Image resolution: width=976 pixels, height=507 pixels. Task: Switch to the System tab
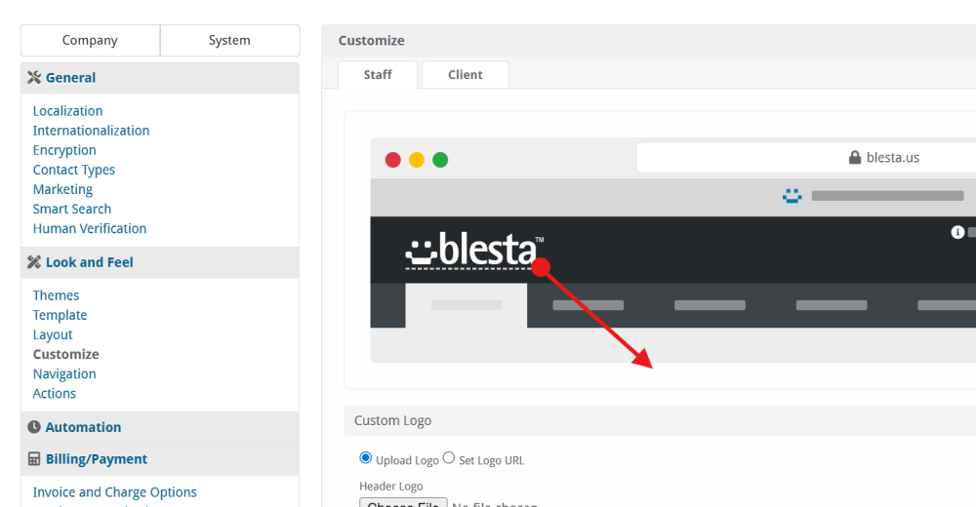229,40
